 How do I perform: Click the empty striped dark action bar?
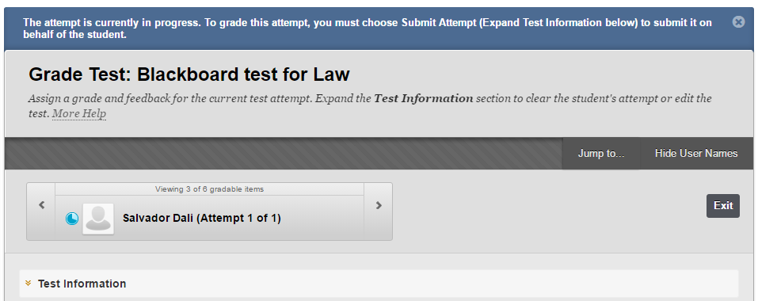[284, 153]
